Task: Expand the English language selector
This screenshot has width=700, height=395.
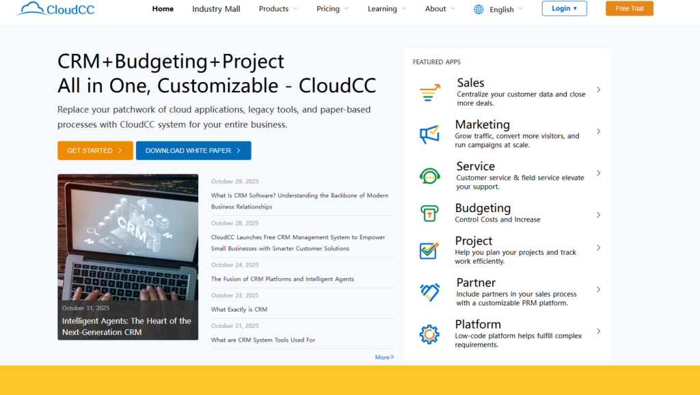Action: click(506, 10)
